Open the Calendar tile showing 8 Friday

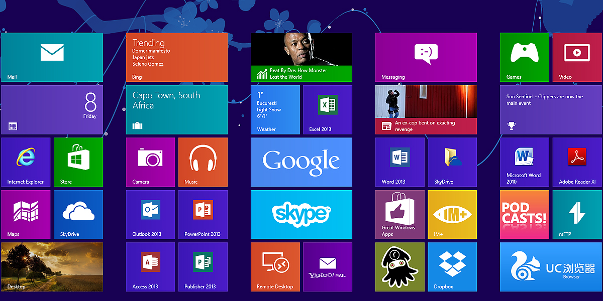tap(52, 110)
